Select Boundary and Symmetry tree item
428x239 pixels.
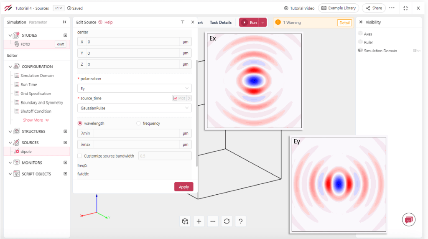pyautogui.click(x=42, y=103)
